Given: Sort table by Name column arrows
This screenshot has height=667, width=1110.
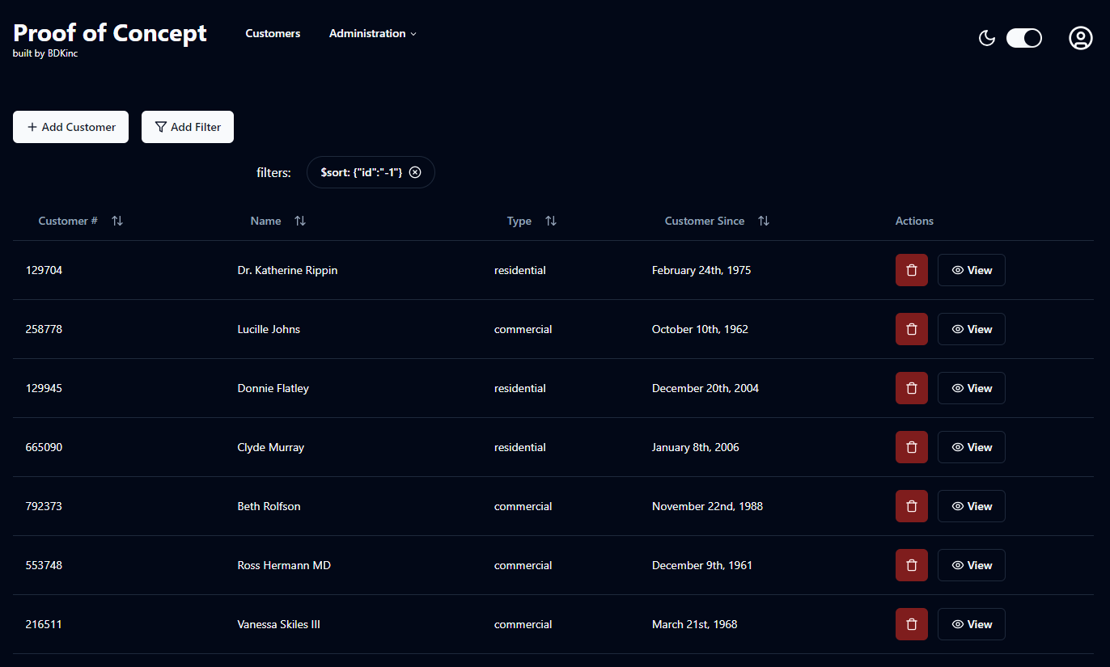Looking at the screenshot, I should (300, 221).
